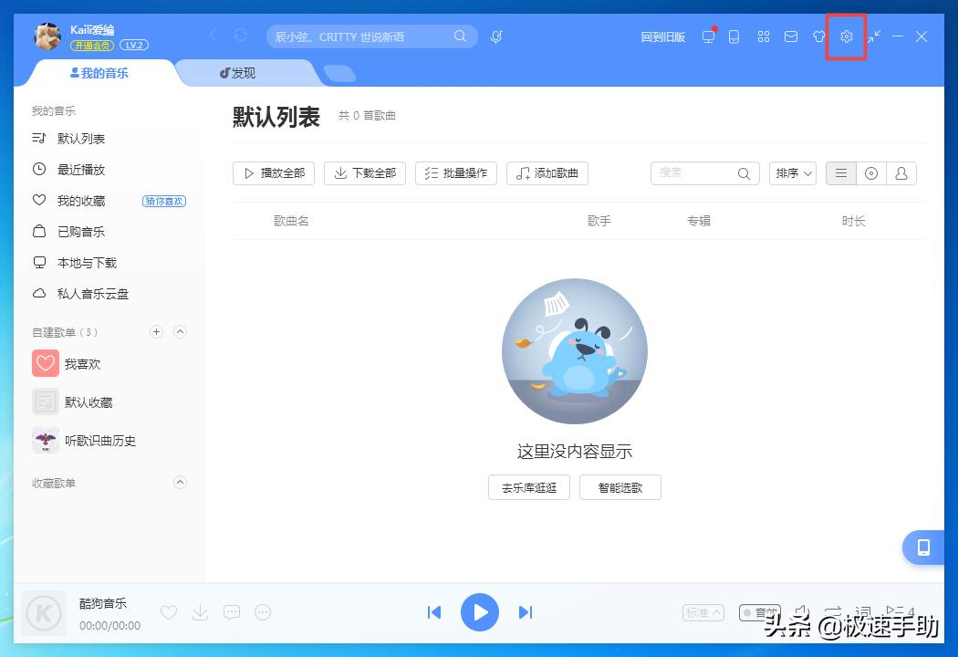Click the 去乐库逛逛 button
The width and height of the screenshot is (958, 657).
coord(528,487)
